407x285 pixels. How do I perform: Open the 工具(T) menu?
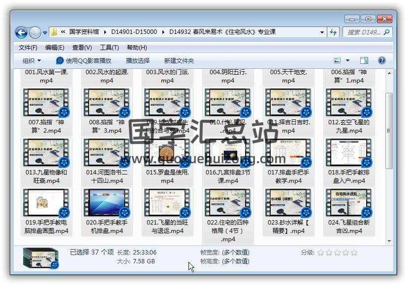pos(109,48)
